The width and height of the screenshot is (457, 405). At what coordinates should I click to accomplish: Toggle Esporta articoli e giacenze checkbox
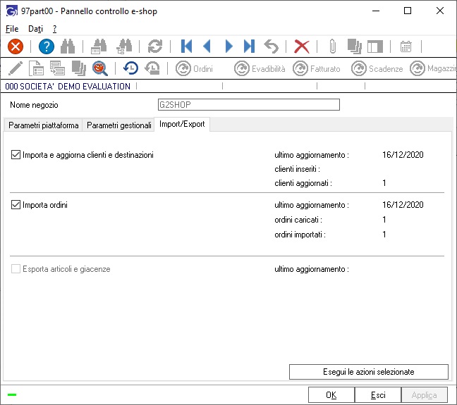16,269
